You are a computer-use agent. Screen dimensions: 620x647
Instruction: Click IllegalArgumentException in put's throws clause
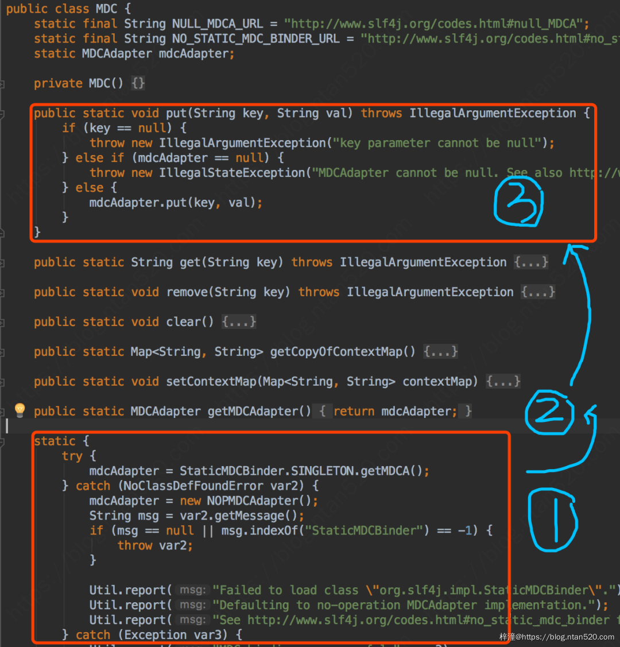(x=493, y=113)
